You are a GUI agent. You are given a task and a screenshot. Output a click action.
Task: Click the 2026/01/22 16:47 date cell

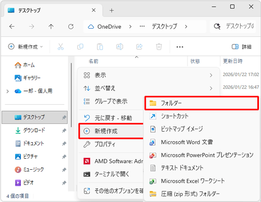point(241,87)
